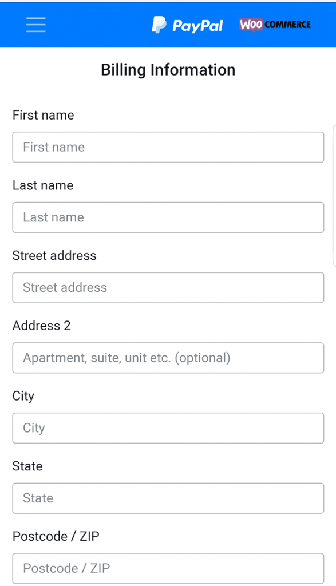Click inside the City input box
The width and height of the screenshot is (336, 586).
coord(168,428)
